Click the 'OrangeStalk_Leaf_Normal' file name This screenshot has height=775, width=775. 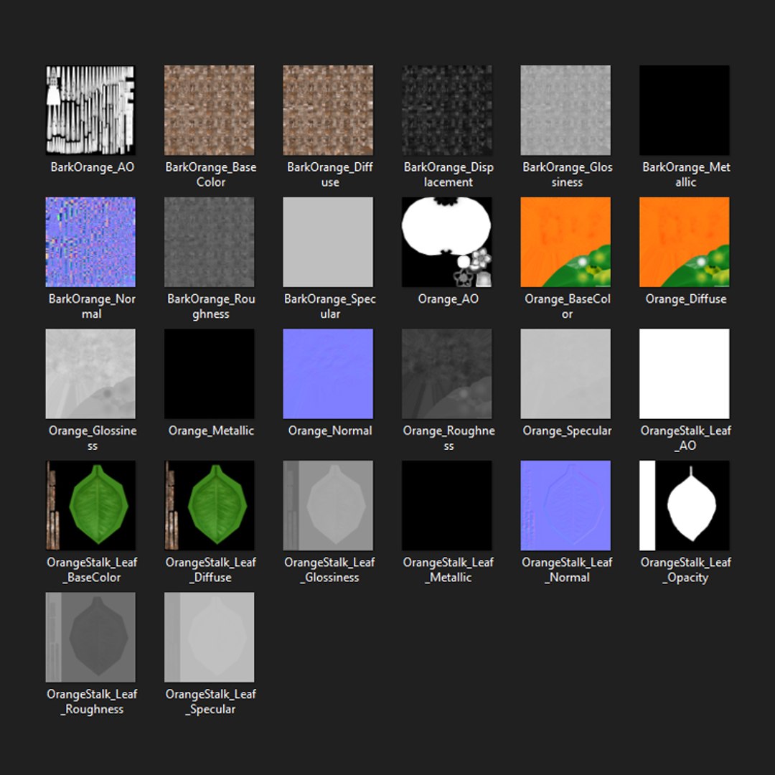pos(568,570)
